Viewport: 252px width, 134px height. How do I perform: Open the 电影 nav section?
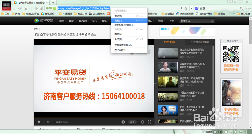point(72,21)
